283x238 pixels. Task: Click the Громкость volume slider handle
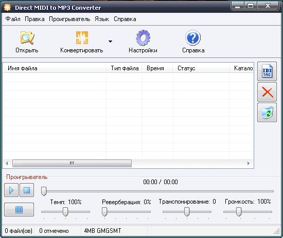click(239, 212)
